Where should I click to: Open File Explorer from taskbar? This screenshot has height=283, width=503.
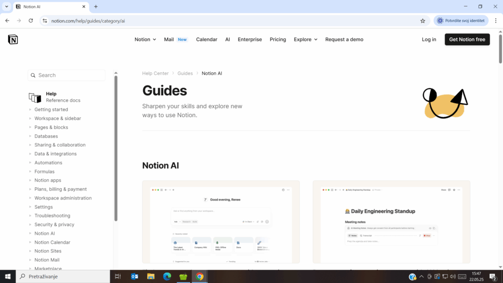[x=151, y=276]
